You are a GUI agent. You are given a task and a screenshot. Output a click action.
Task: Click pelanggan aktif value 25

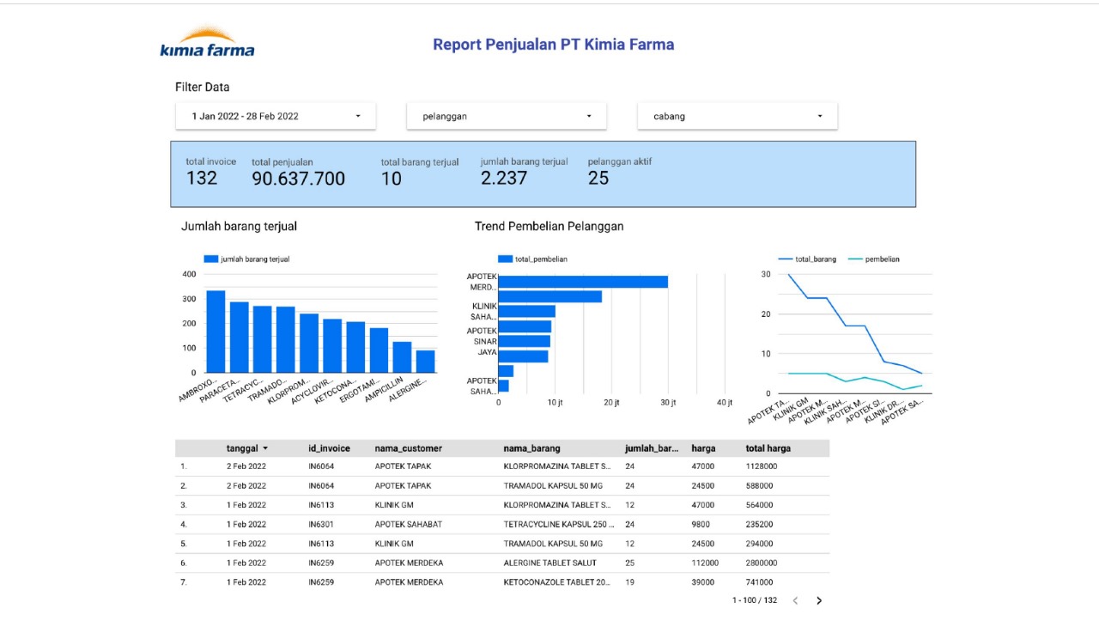click(x=598, y=178)
